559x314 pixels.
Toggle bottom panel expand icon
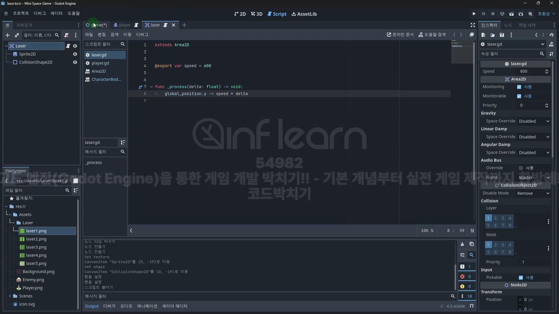pyautogui.click(x=472, y=306)
